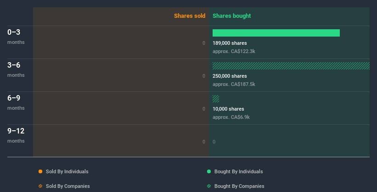The width and height of the screenshot is (377, 192).
Task: Click the 189,000 shares value
Action: tap(230, 43)
